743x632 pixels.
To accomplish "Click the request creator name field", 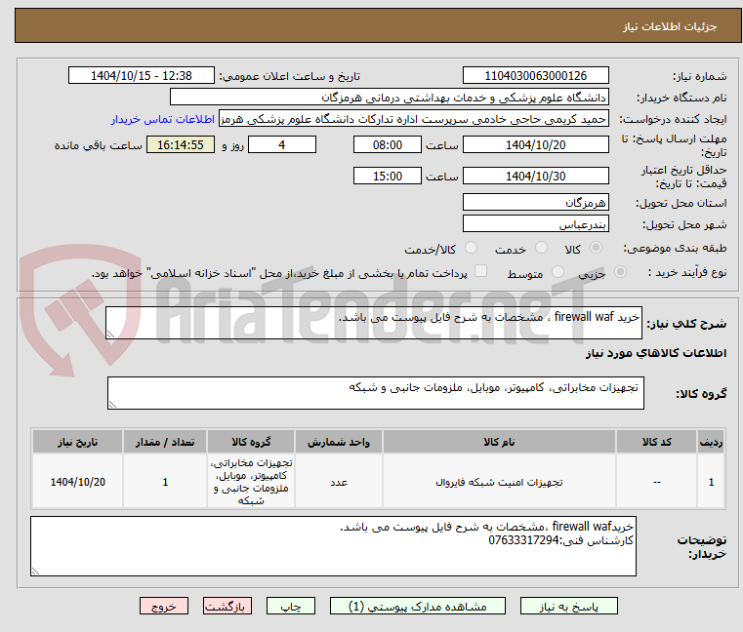I will click(x=413, y=119).
